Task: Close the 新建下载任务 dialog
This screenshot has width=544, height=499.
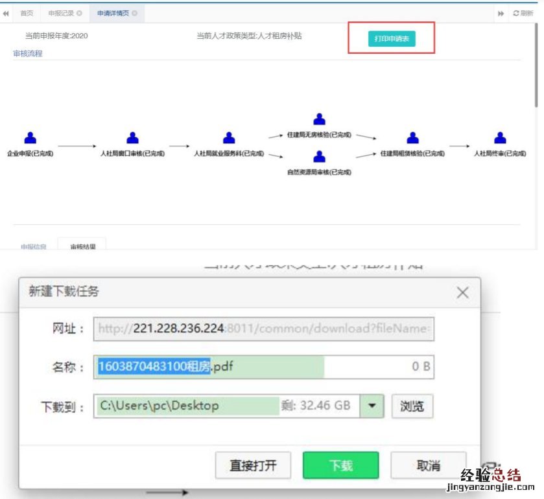Action: tap(463, 292)
